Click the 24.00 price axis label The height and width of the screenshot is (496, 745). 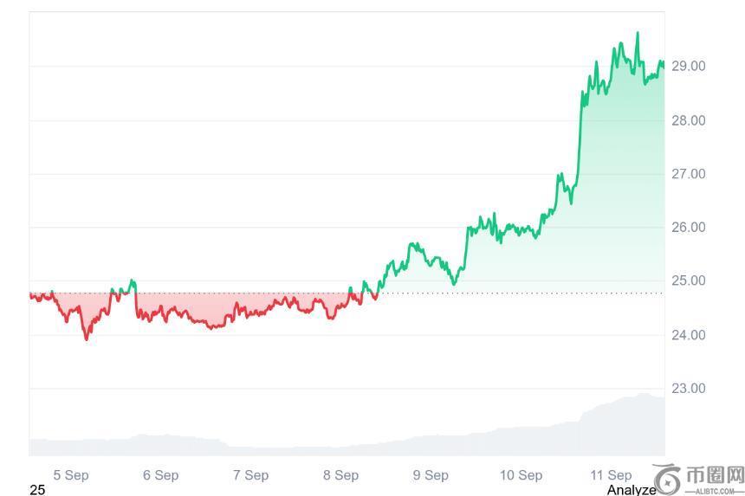(x=689, y=335)
